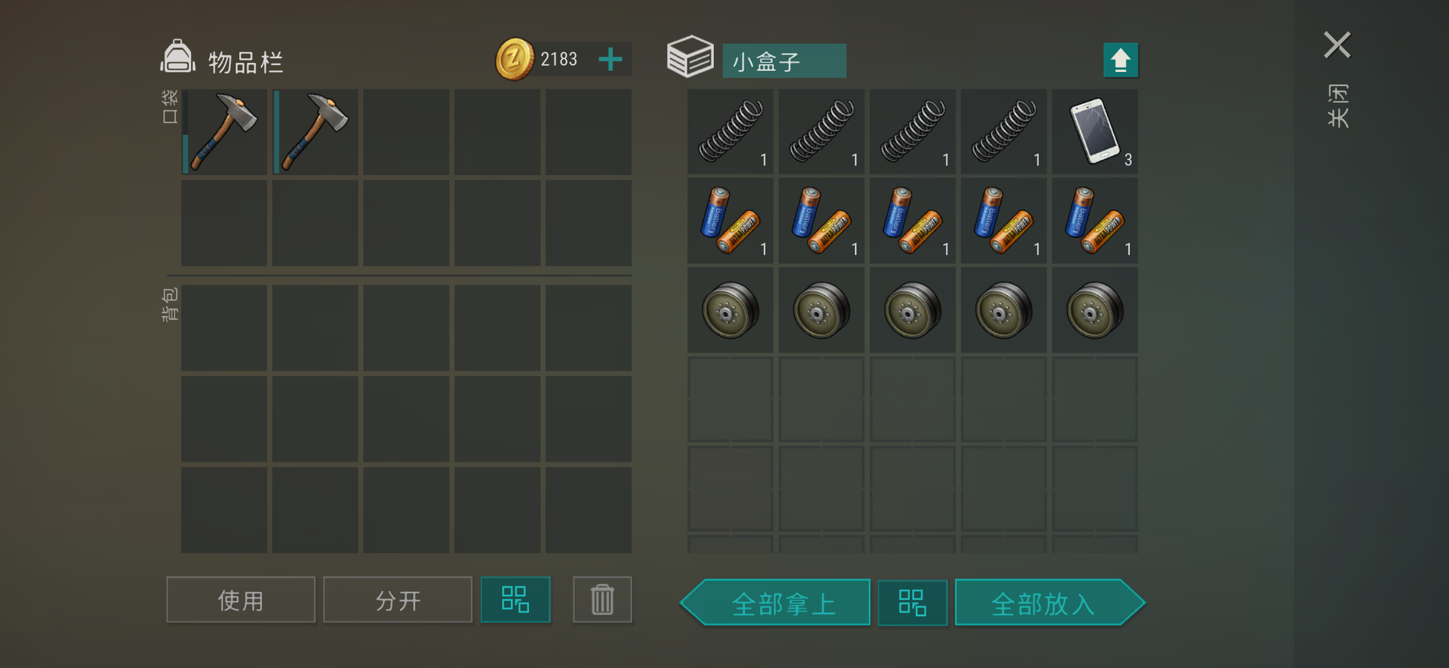Select the third battery item in the box
This screenshot has height=668, width=1449.
[x=912, y=221]
